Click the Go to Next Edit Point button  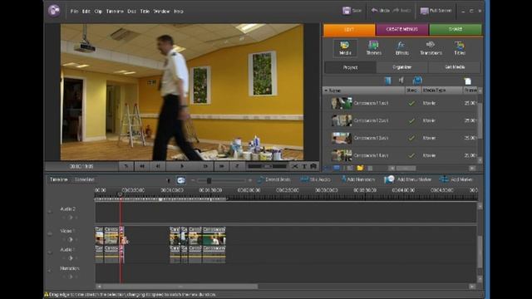(238, 166)
